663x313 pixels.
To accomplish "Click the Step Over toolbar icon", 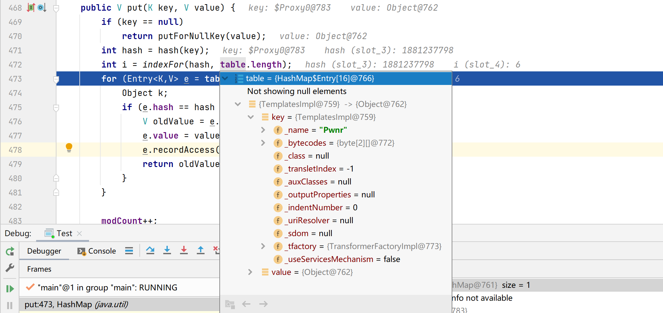I will pos(150,250).
